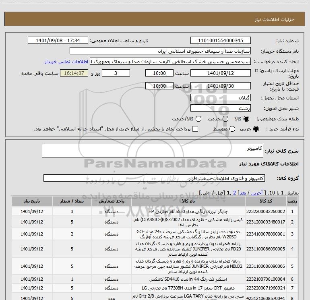Click the LGA TARY CPU item name
Image resolution: width=310 pixels, height=300 pixels.
point(188,297)
